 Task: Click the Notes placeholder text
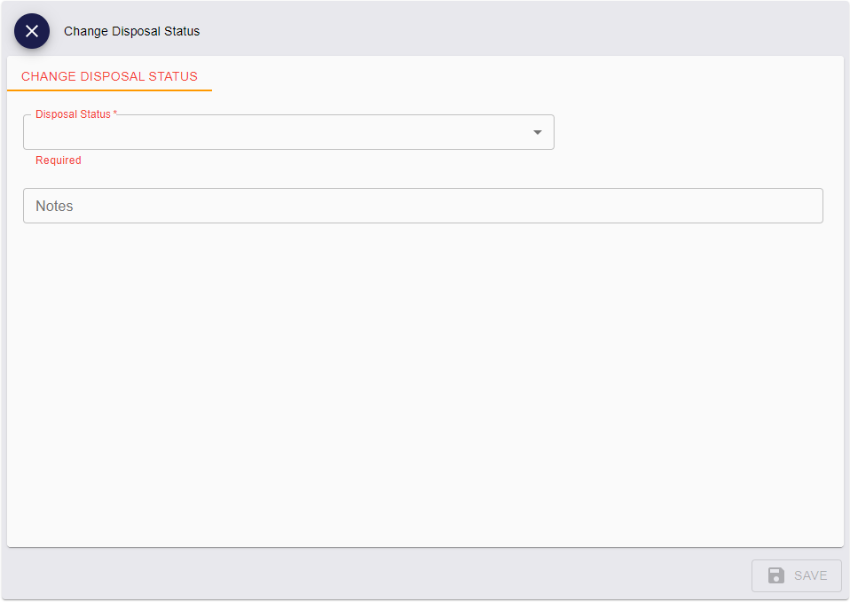(54, 206)
